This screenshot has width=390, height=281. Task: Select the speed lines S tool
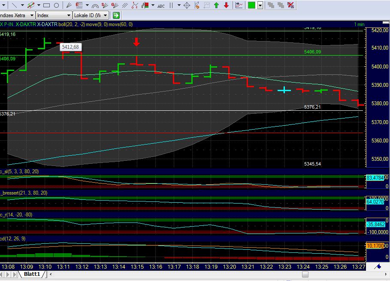click(105, 5)
